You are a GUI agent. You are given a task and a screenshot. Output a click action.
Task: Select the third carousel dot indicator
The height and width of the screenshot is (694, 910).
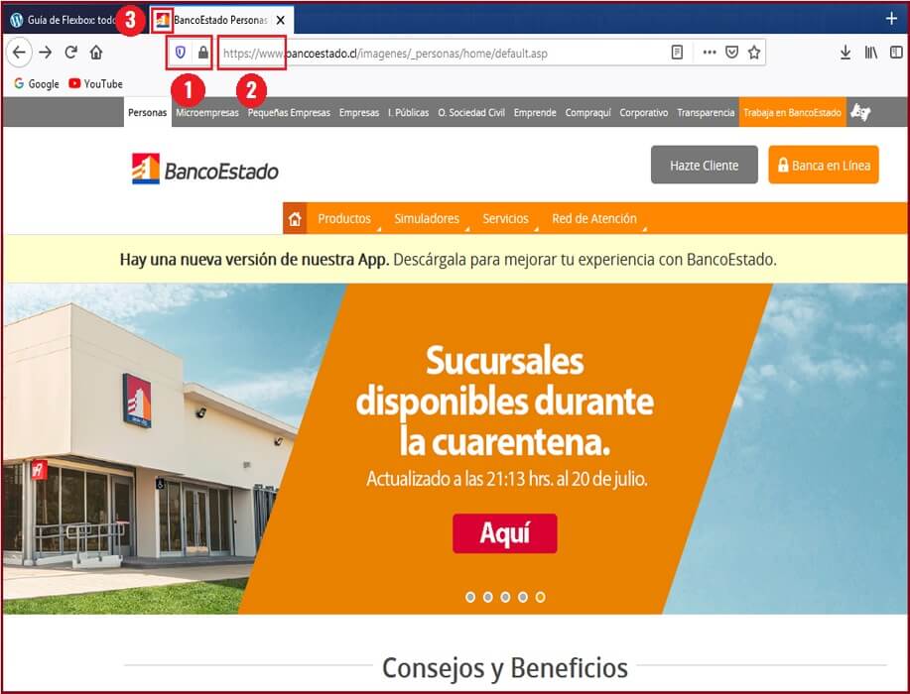[x=505, y=597]
